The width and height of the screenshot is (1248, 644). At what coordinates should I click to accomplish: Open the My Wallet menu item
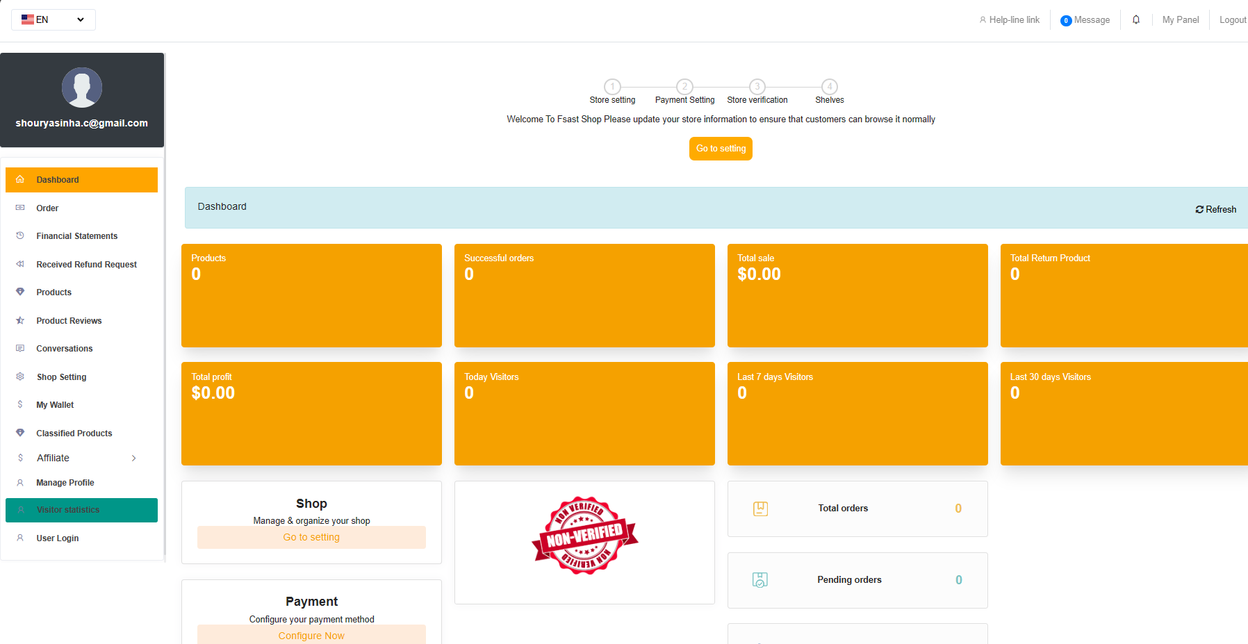(55, 405)
